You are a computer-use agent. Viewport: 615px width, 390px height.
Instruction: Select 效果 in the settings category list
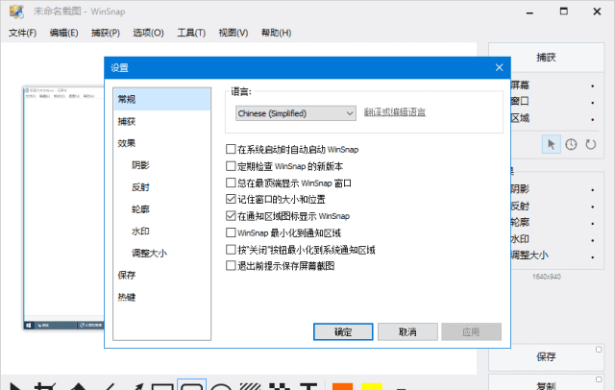tap(161, 143)
